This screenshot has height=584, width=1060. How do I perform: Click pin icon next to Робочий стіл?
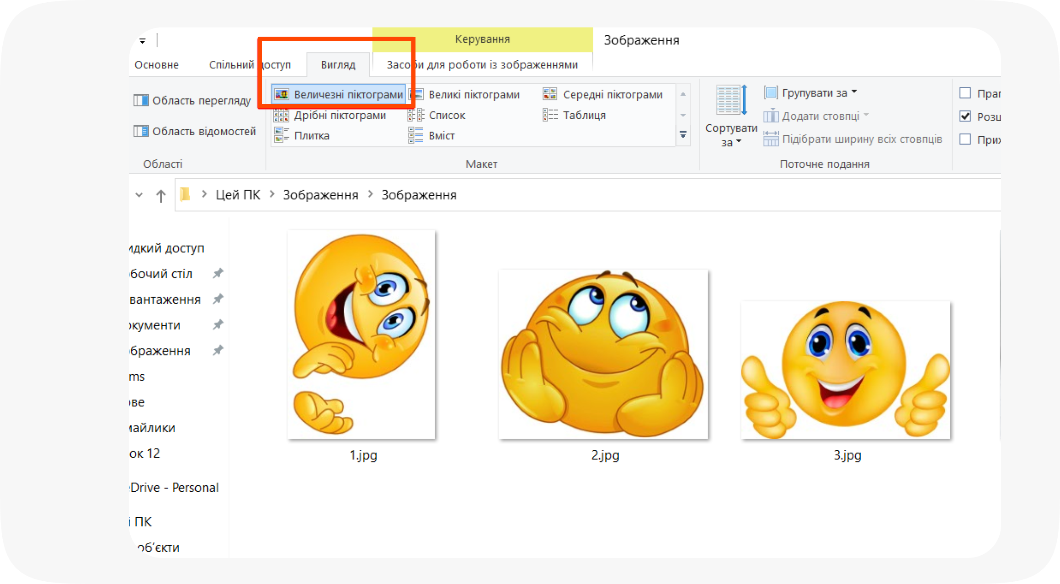[x=218, y=273]
